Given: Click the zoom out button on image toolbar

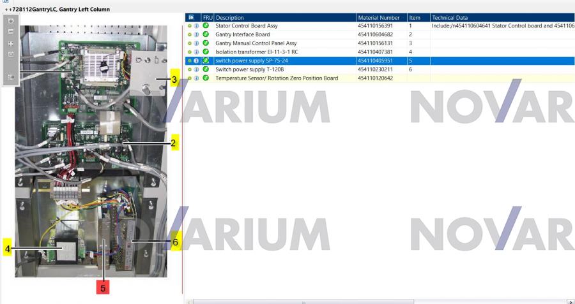Looking at the screenshot, I should point(10,31).
